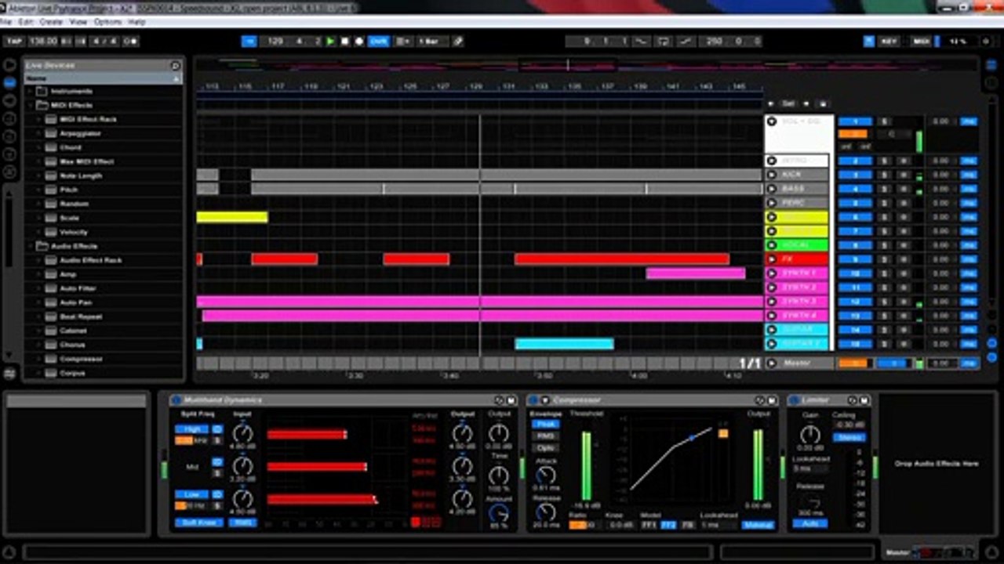The width and height of the screenshot is (1004, 564).
Task: Toggle the punch-in switch icon
Action: coord(642,42)
